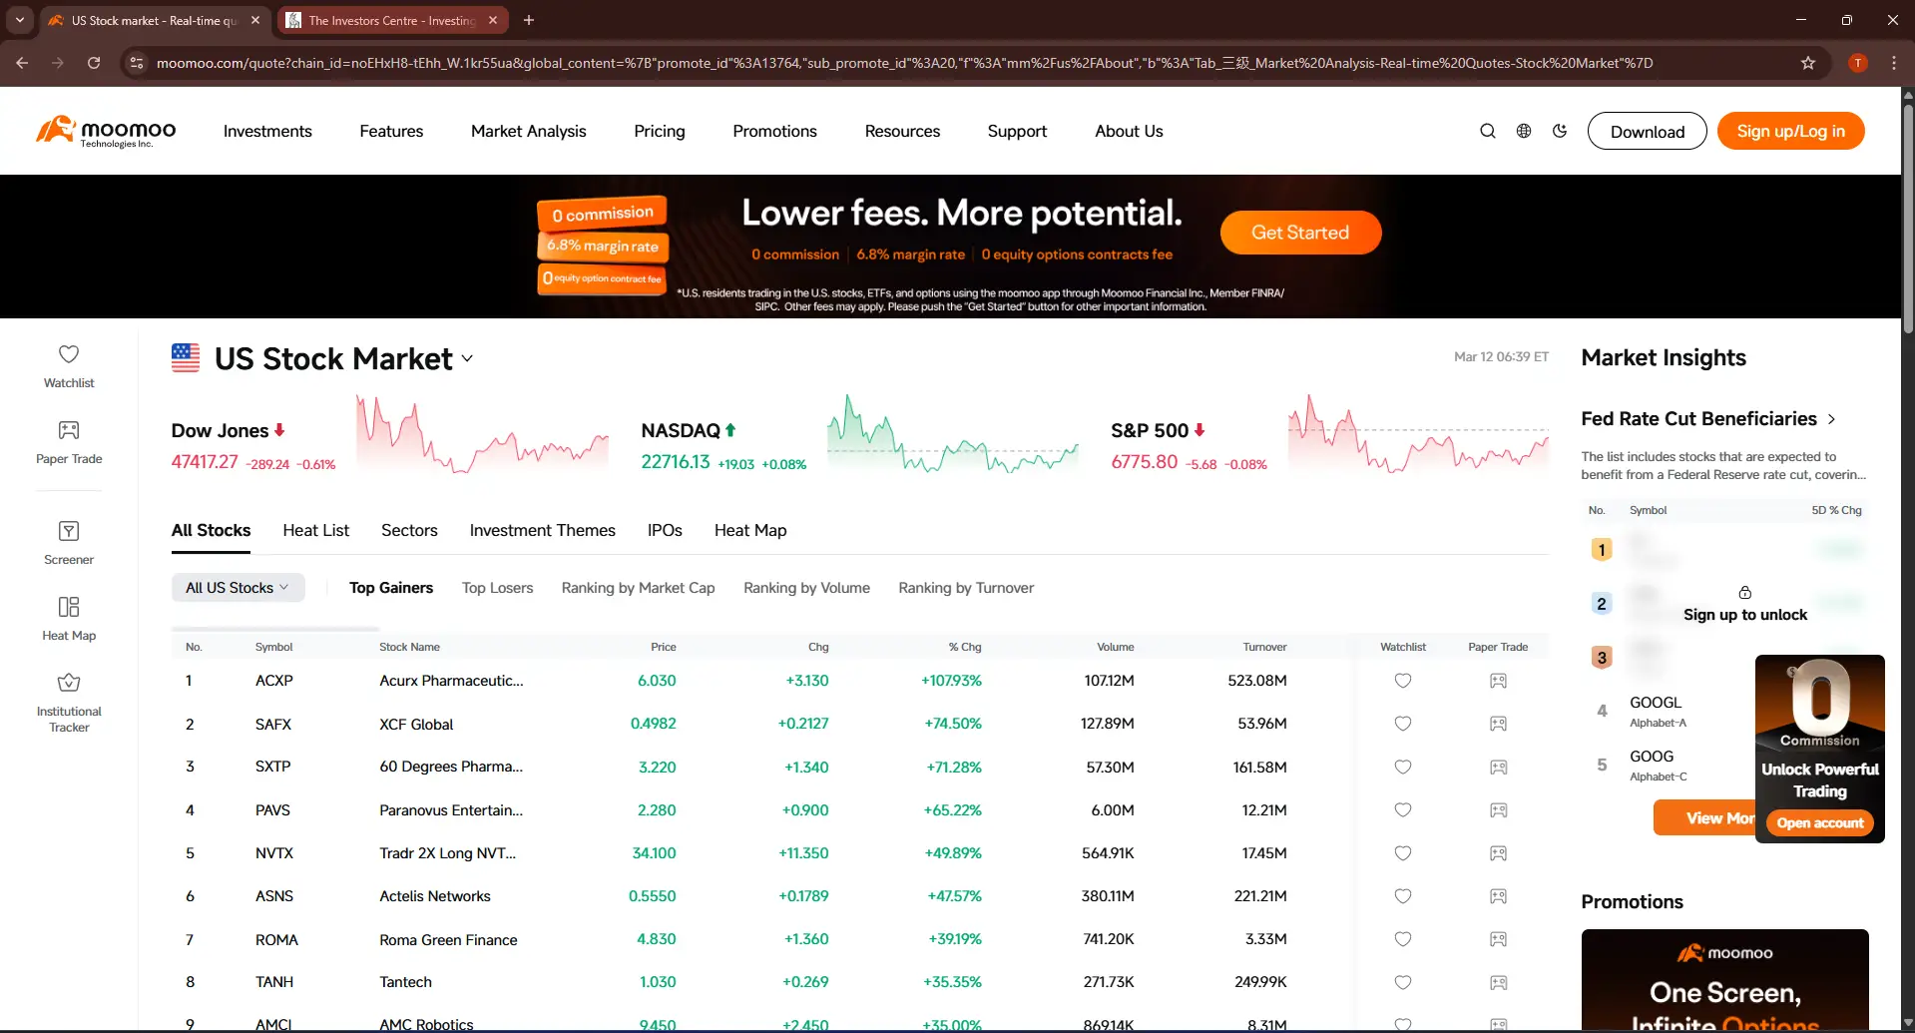Viewport: 1915px width, 1033px height.
Task: Go back in browser history
Action: [22, 63]
